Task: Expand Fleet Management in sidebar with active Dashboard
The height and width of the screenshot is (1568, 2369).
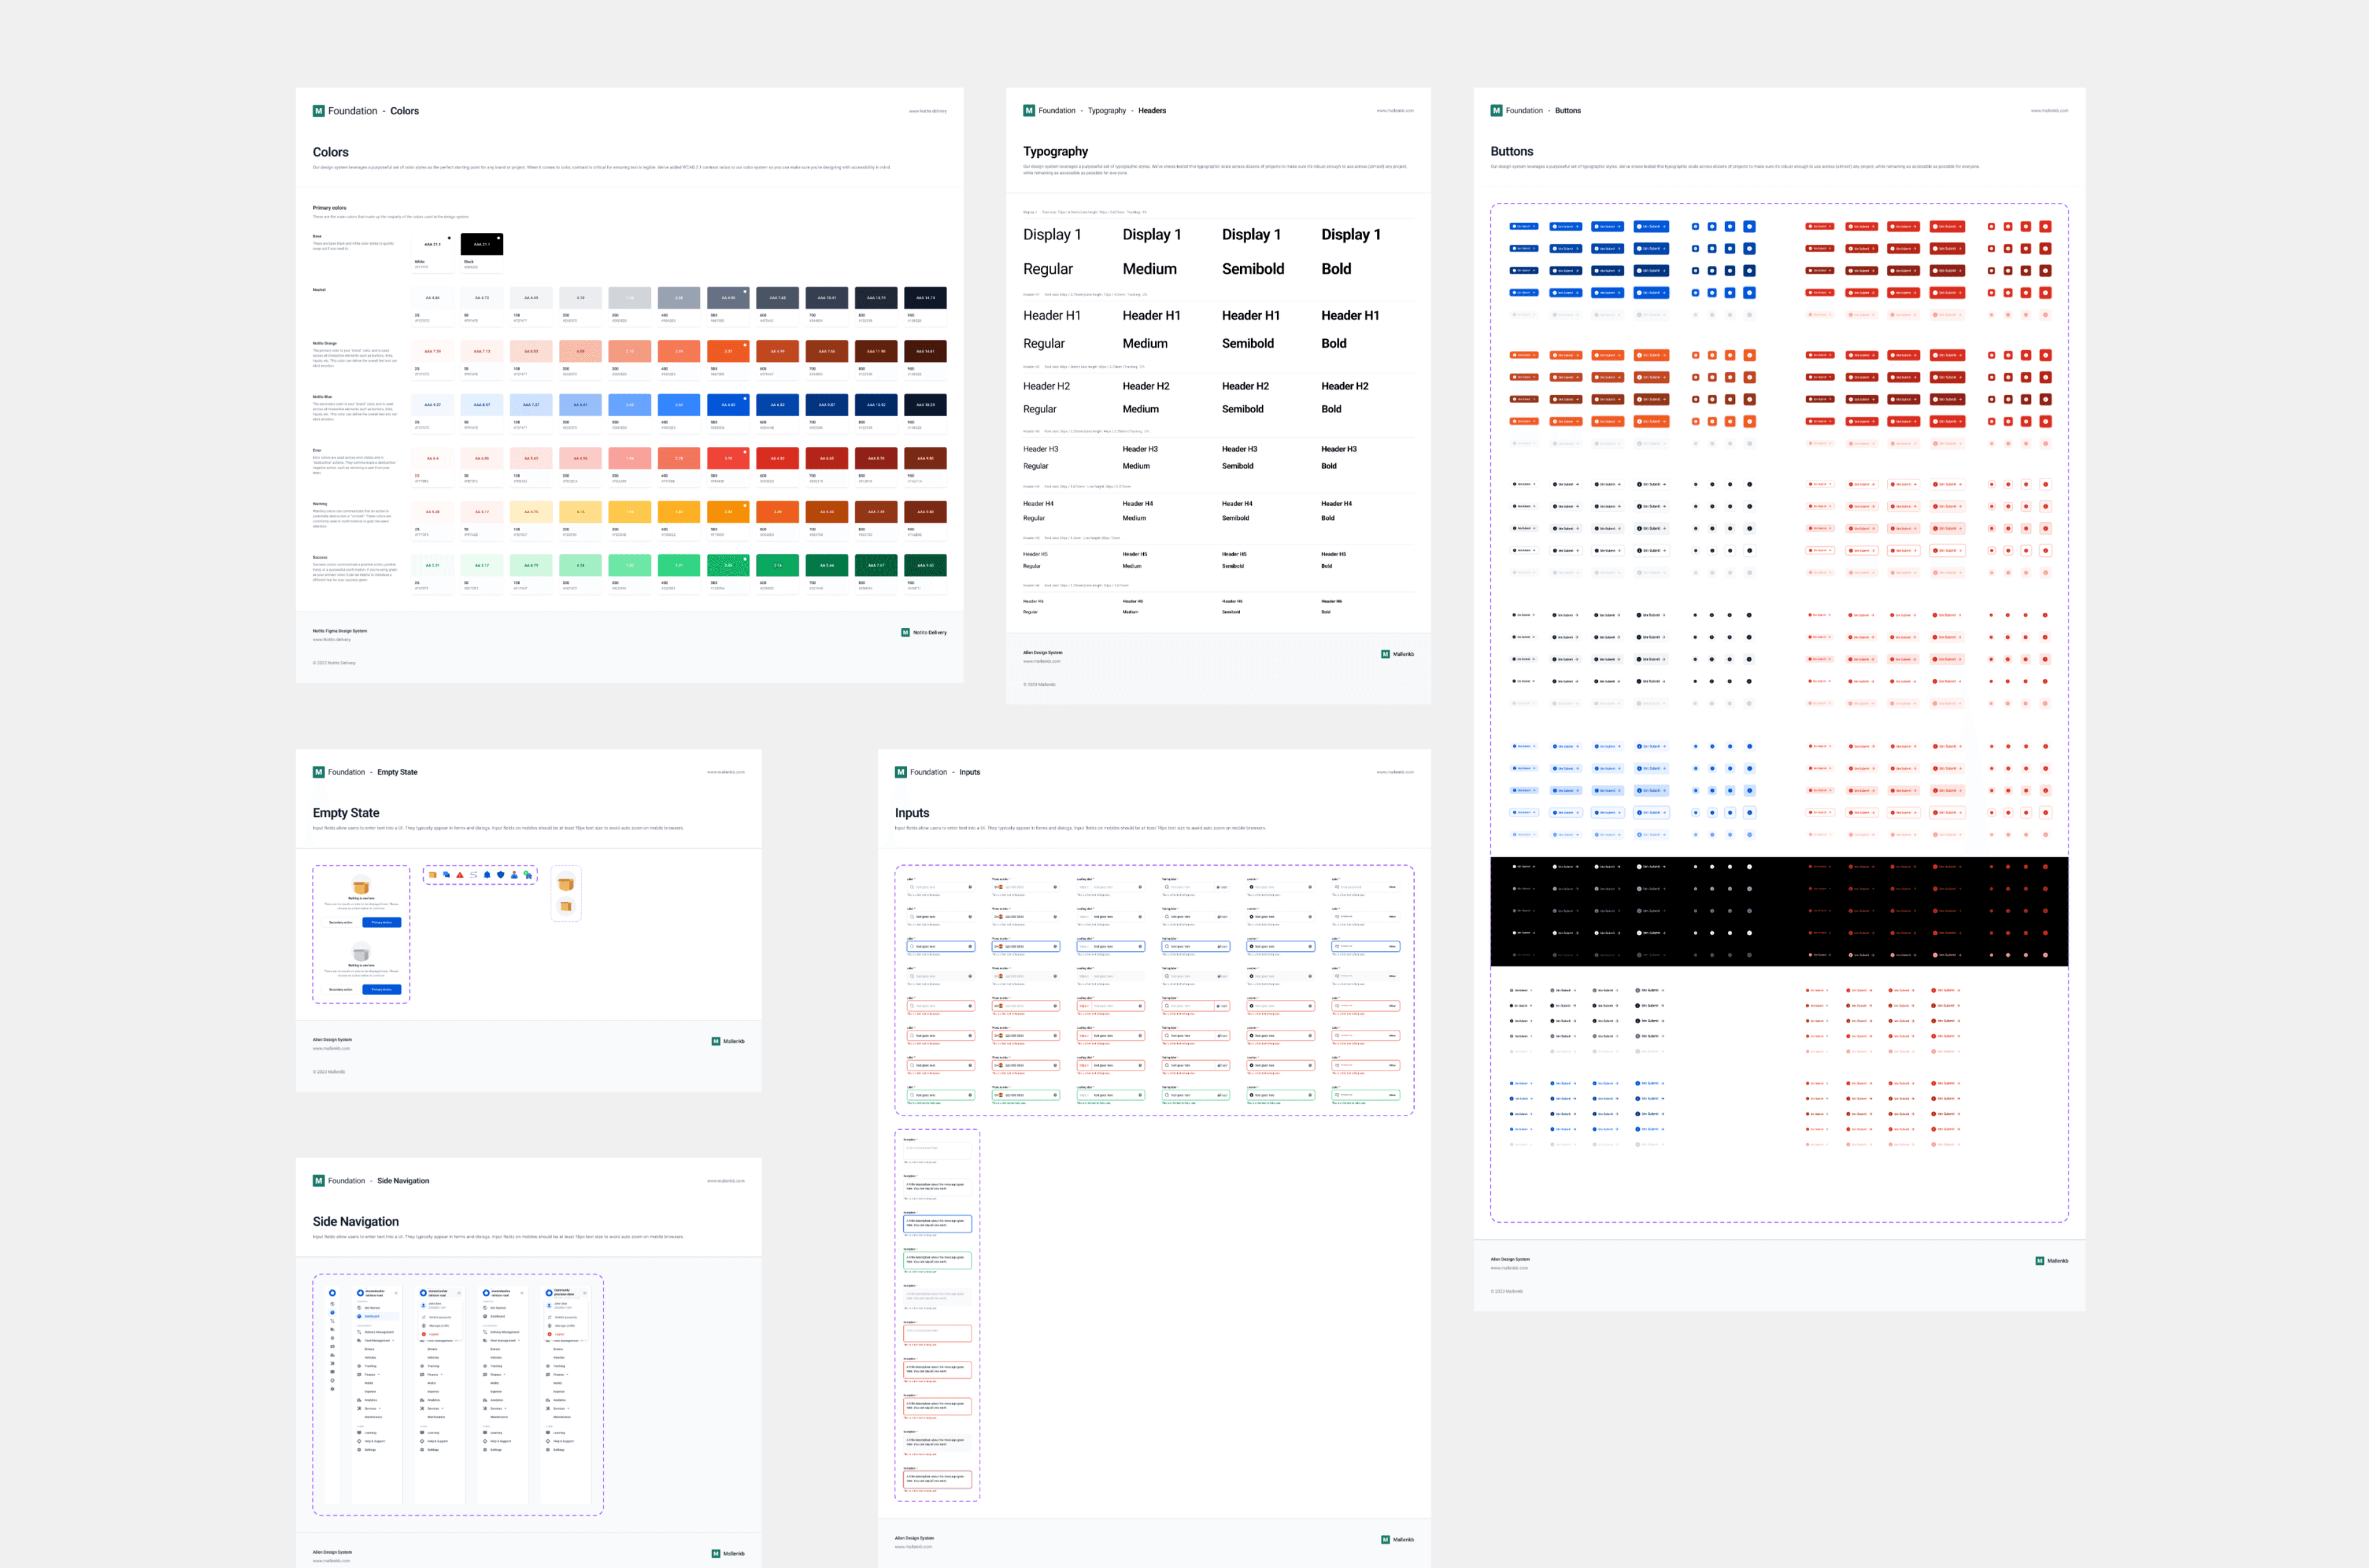Action: (393, 1341)
